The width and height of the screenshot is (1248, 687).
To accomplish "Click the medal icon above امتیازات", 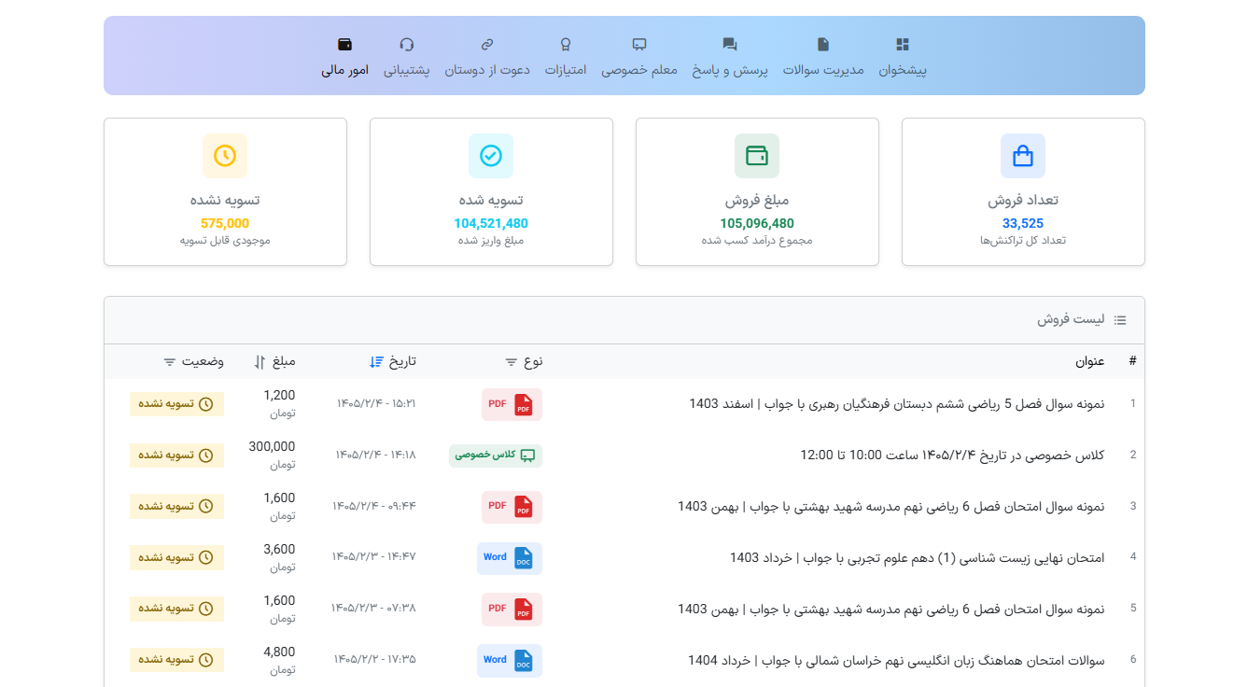I will (566, 44).
